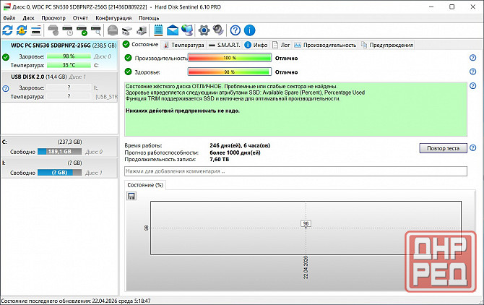Select USB DISK 2.0 in the disk list
This screenshot has height=305, width=484.
pos(29,76)
